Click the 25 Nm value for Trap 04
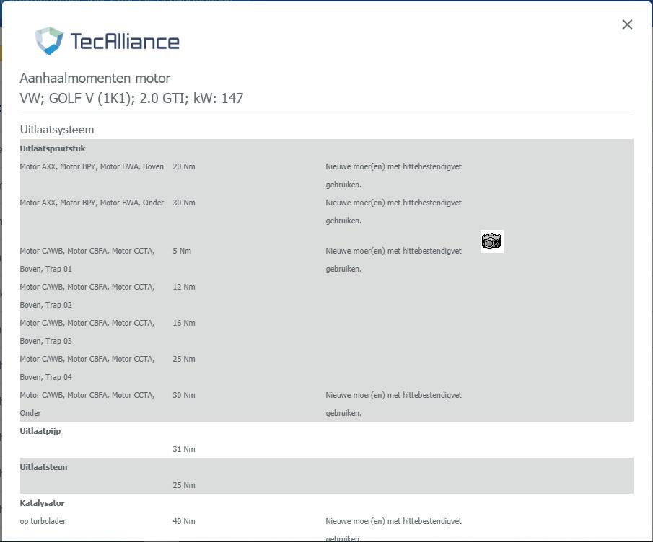653x542 pixels. point(184,360)
